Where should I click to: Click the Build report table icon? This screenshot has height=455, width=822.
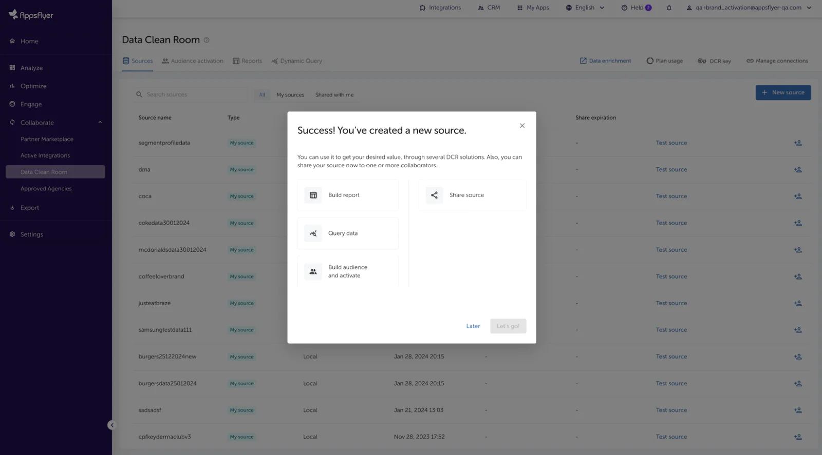coord(313,195)
